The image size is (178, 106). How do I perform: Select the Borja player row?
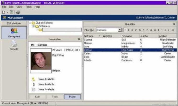pyautogui.click(x=130, y=57)
